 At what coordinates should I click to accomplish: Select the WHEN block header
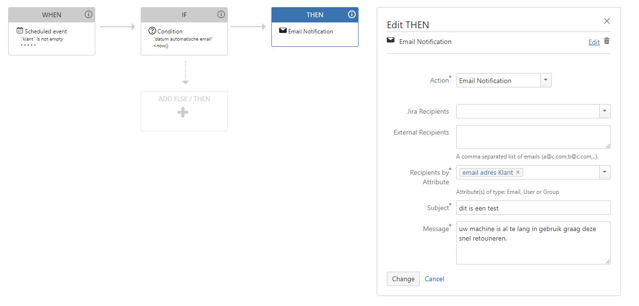tap(52, 15)
